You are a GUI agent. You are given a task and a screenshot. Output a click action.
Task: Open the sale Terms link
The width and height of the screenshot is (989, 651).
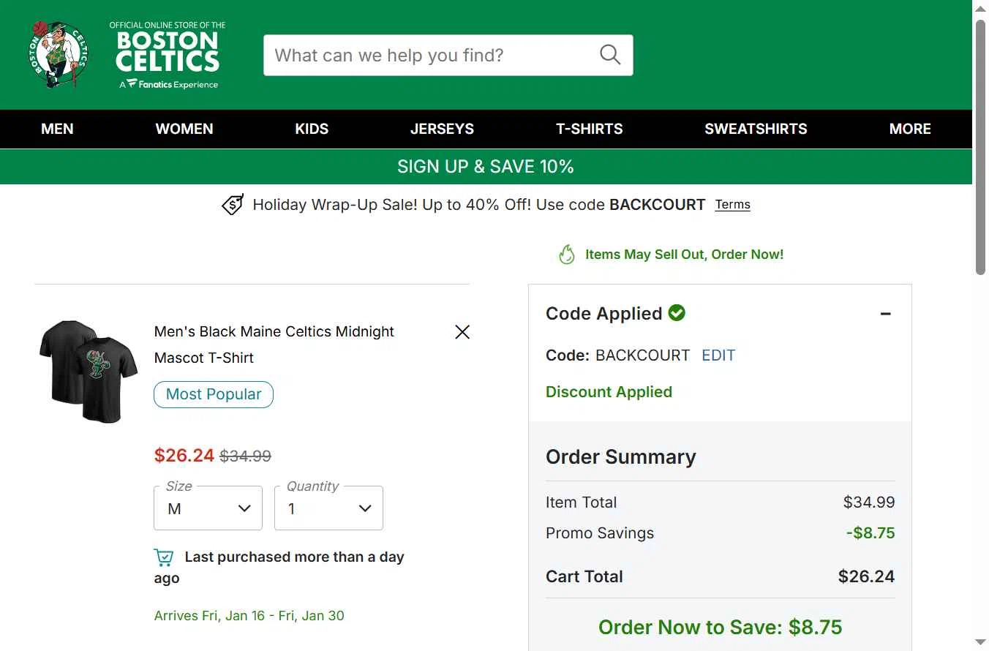732,205
